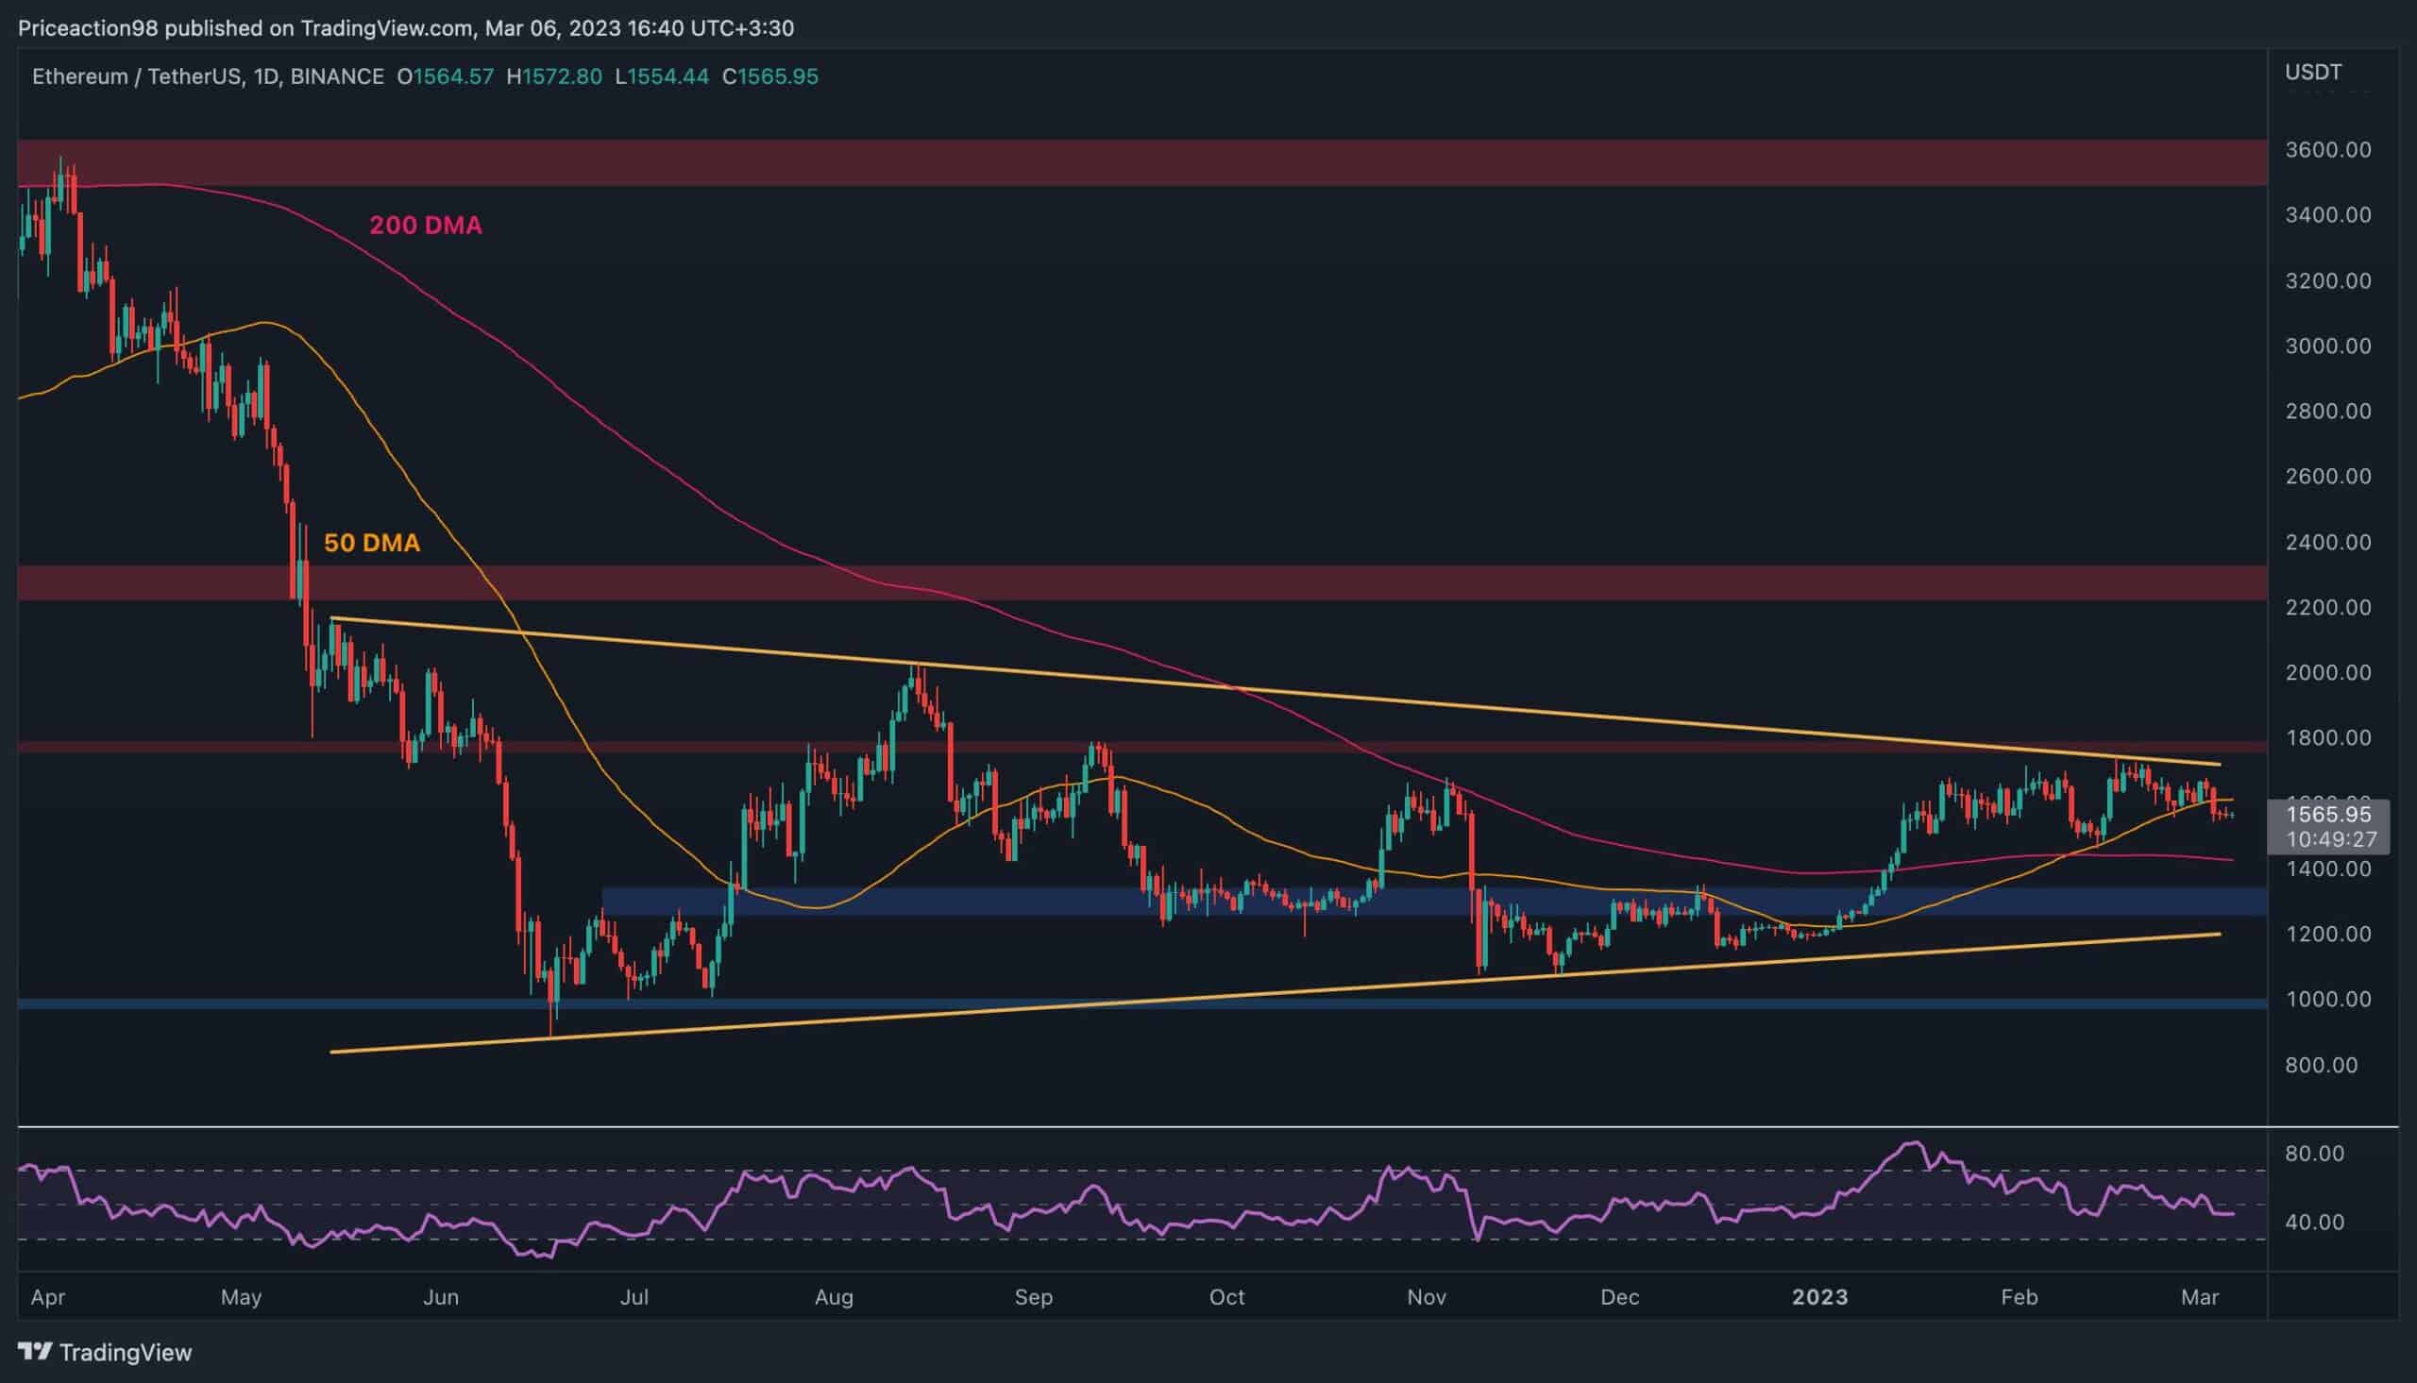Click the open value O1564.57 in header
Image resolution: width=2417 pixels, height=1383 pixels.
[446, 77]
